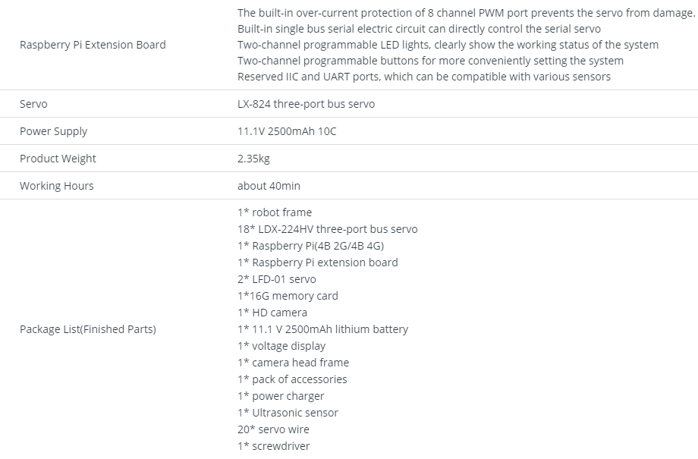Image resolution: width=698 pixels, height=459 pixels.
Task: Click the "Working Hours" row label
Action: [57, 186]
